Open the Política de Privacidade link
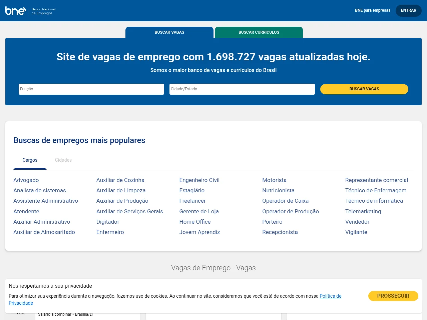The height and width of the screenshot is (320, 427). tap(330, 296)
